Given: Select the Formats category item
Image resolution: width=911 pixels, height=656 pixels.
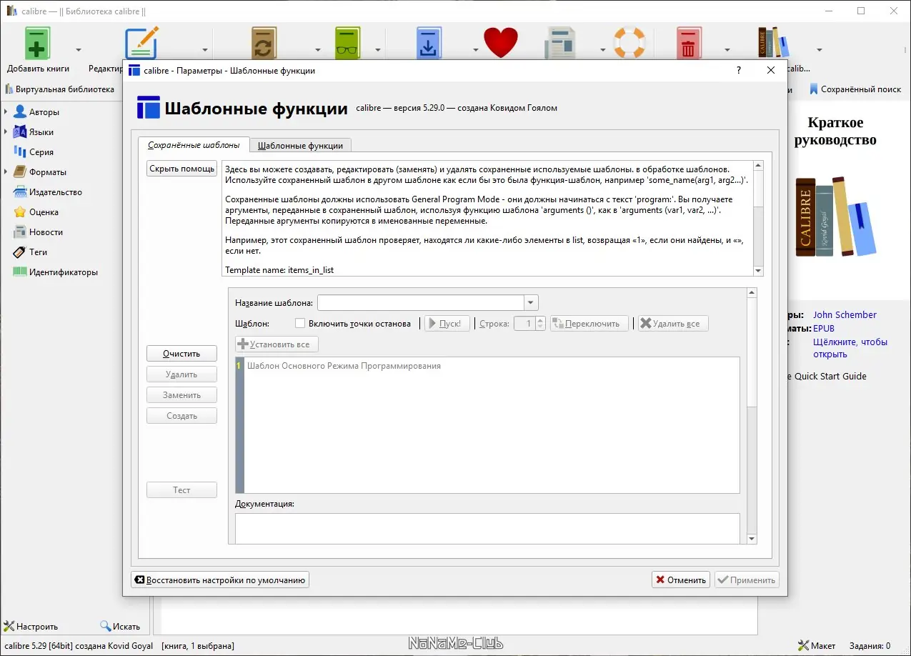Looking at the screenshot, I should pos(47,172).
